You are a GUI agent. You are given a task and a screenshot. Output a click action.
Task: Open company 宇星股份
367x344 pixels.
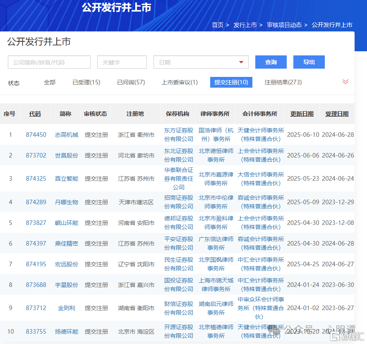[67, 285]
